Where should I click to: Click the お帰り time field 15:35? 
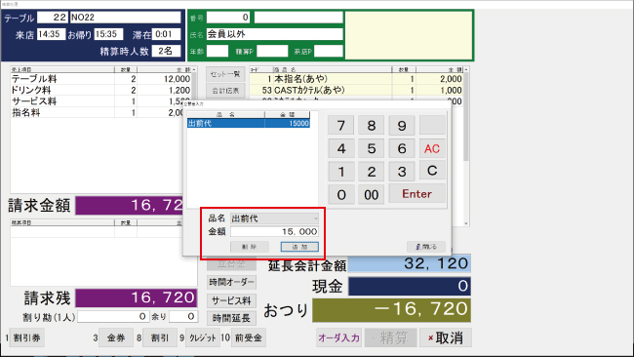pyautogui.click(x=108, y=34)
